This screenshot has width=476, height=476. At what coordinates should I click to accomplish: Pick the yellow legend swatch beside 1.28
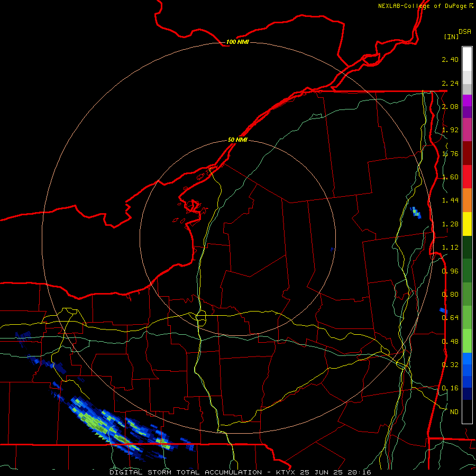(467, 224)
